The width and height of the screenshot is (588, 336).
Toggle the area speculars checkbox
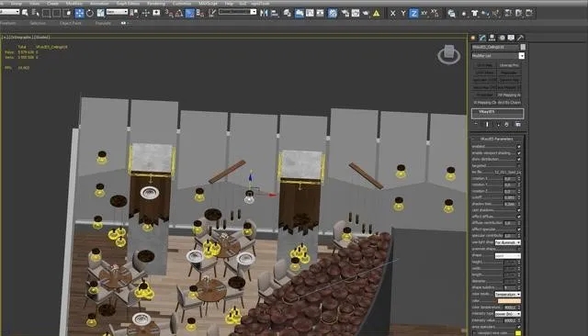(519, 327)
